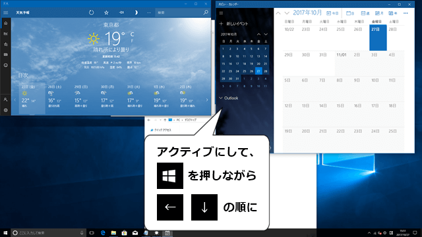
Task: Go to next month in mini calendar
Action: 266,34
